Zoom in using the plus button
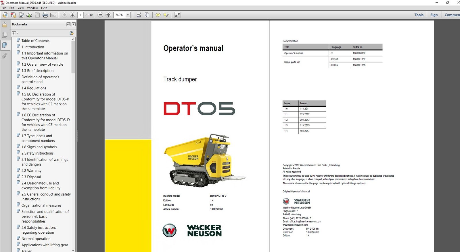 108,15
